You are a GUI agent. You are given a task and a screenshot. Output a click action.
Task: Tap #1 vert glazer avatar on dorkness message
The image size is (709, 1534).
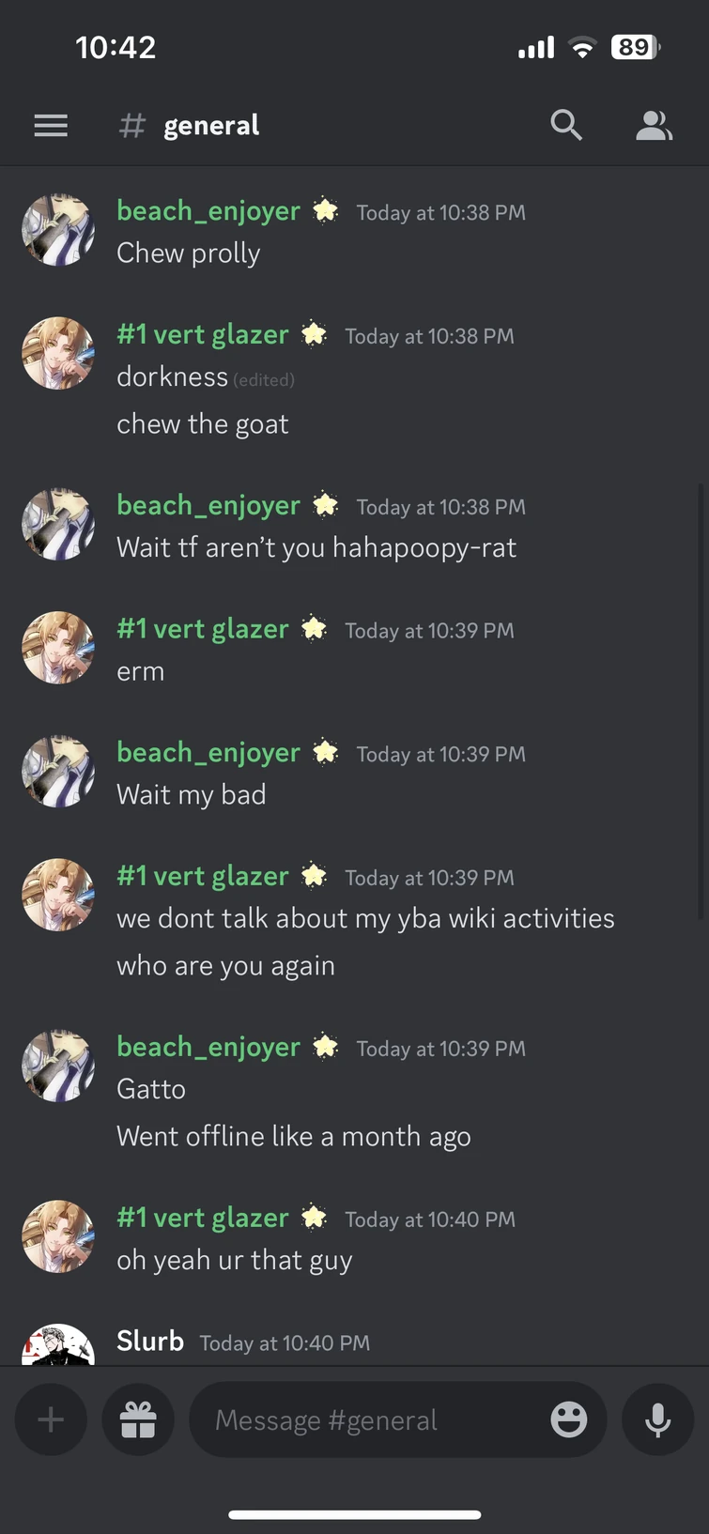coord(58,353)
